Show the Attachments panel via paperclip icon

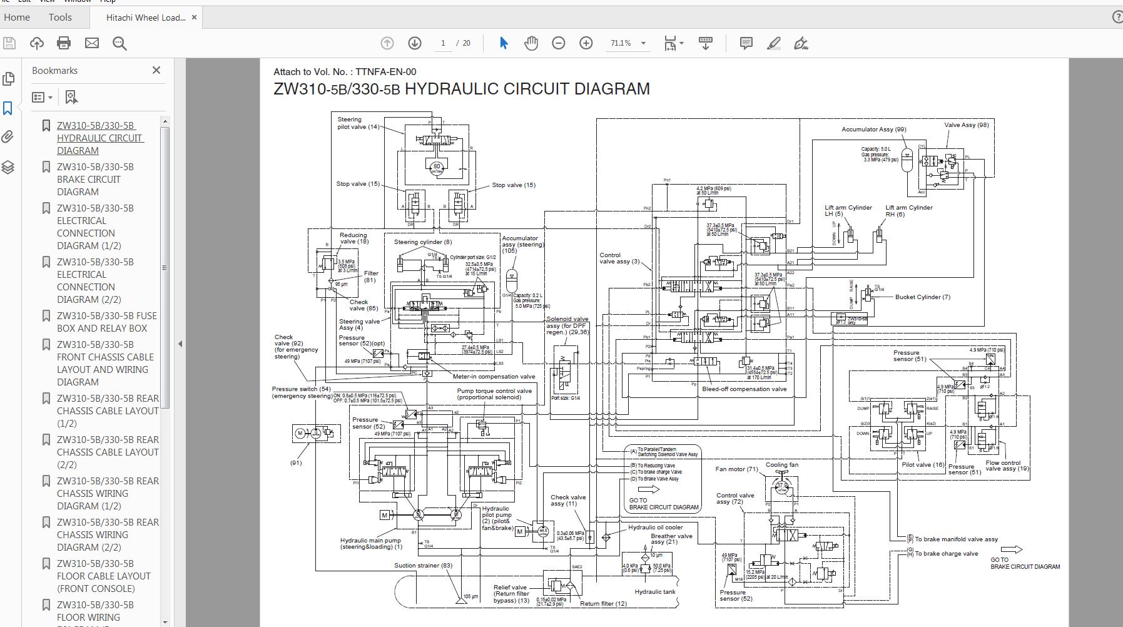[9, 136]
